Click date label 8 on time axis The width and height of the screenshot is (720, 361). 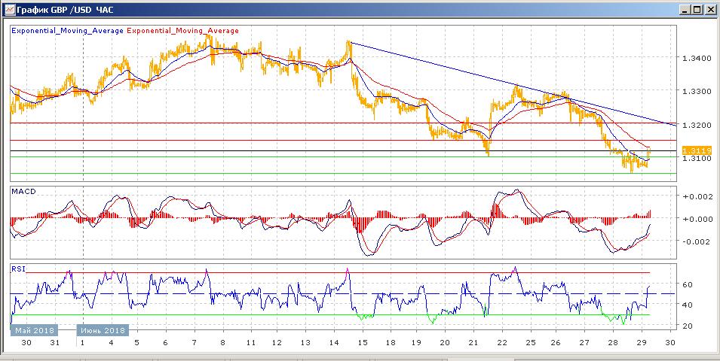click(222, 343)
